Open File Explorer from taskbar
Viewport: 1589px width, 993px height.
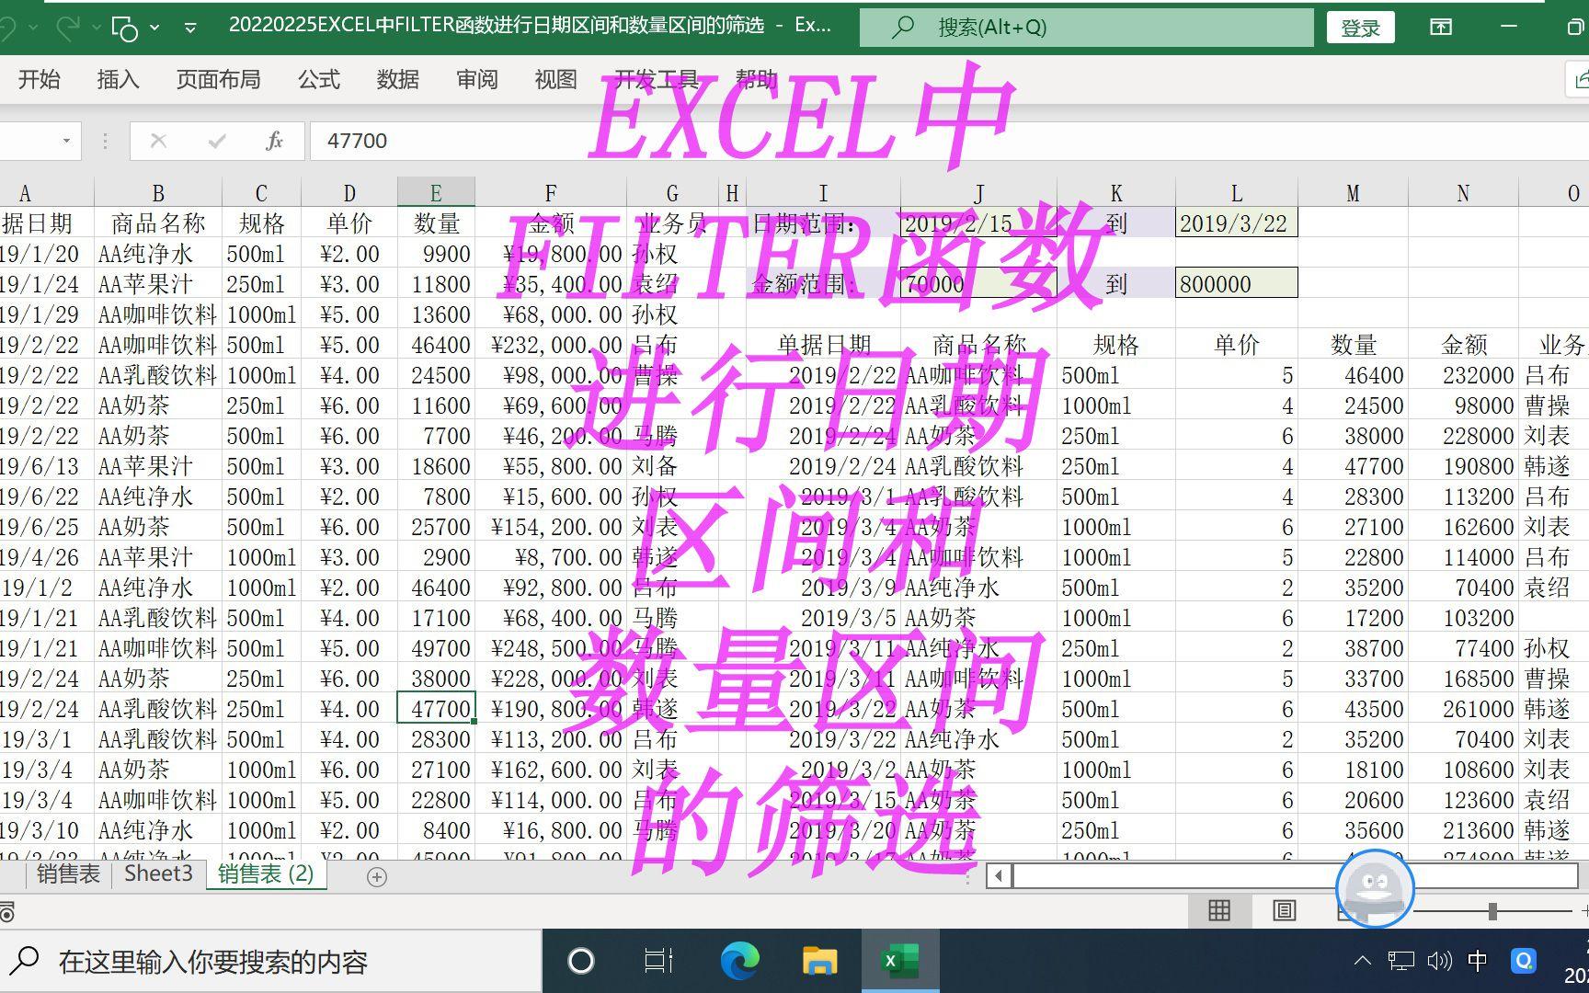pos(819,962)
